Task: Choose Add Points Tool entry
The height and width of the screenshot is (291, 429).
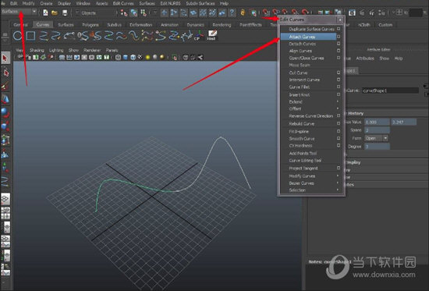Action: (x=303, y=154)
